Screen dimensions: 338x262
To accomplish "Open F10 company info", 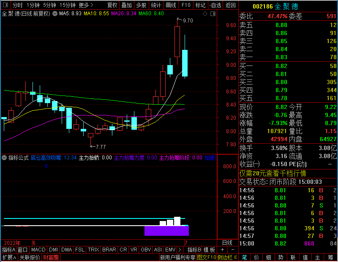I will coord(186,5).
